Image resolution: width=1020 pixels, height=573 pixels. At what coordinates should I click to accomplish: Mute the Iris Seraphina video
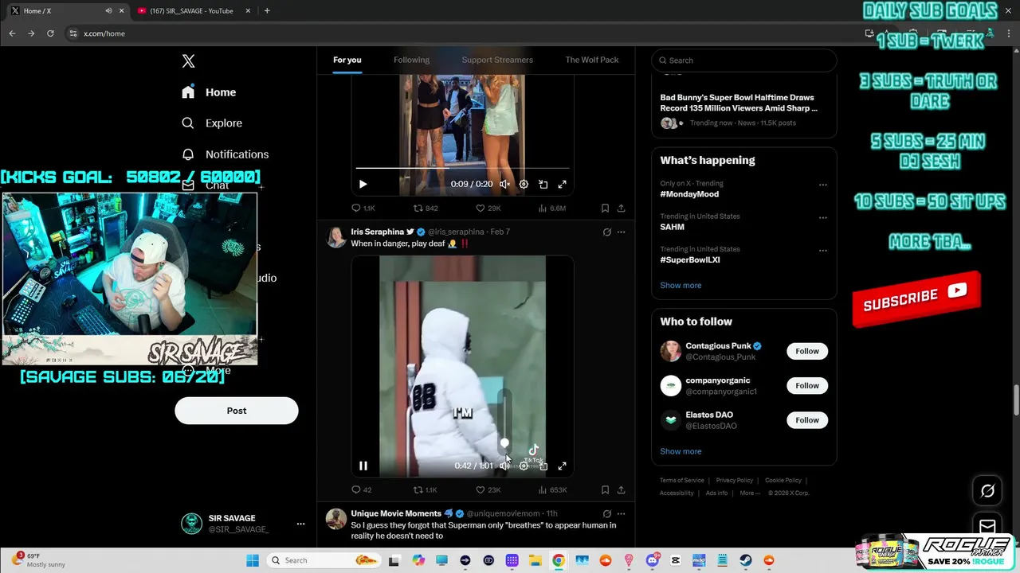click(504, 466)
